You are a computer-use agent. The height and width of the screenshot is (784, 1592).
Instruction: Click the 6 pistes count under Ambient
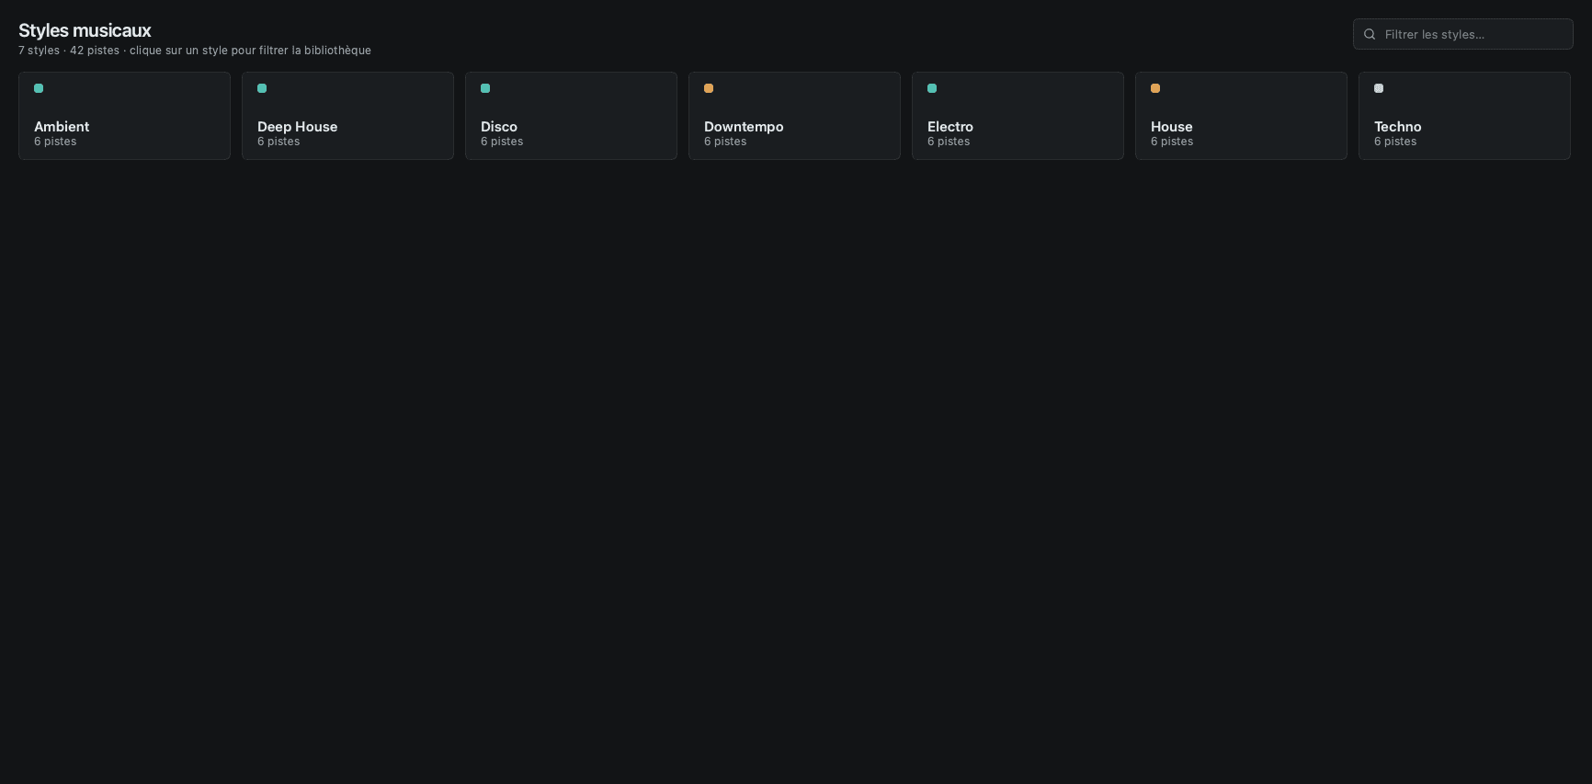55,142
